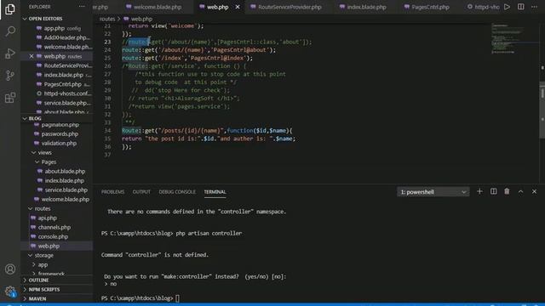Open index.blade.php in Pages folder
Viewport: 545px width, 306px height.
coord(57,181)
